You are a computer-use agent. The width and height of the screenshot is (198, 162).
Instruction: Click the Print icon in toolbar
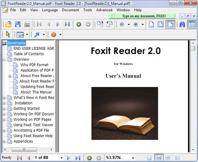tap(27, 24)
